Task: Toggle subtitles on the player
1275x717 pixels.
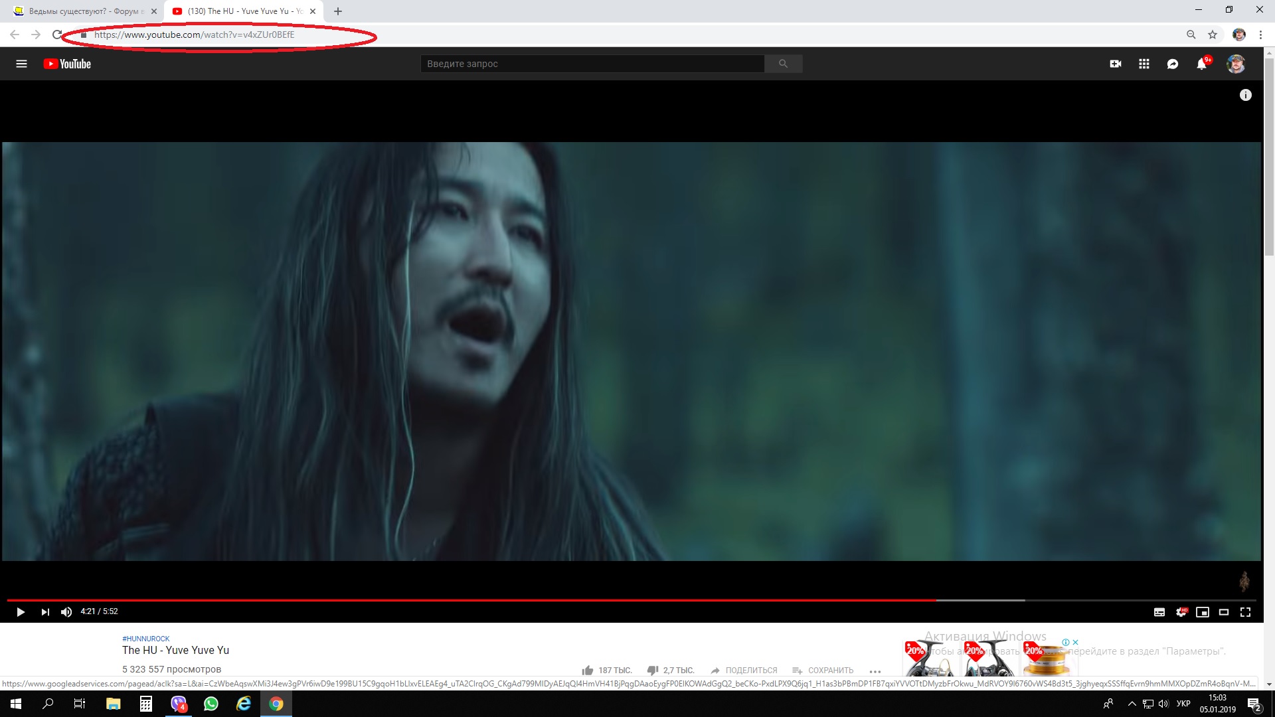Action: [x=1159, y=612]
